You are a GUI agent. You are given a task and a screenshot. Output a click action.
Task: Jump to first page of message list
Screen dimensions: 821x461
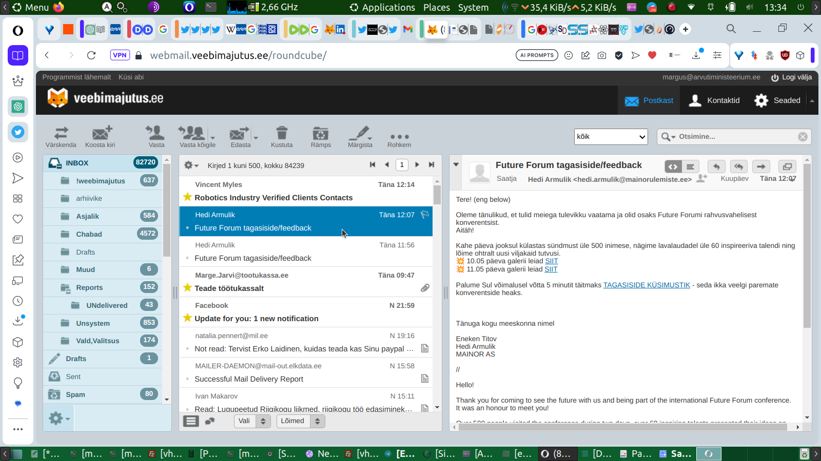[373, 164]
